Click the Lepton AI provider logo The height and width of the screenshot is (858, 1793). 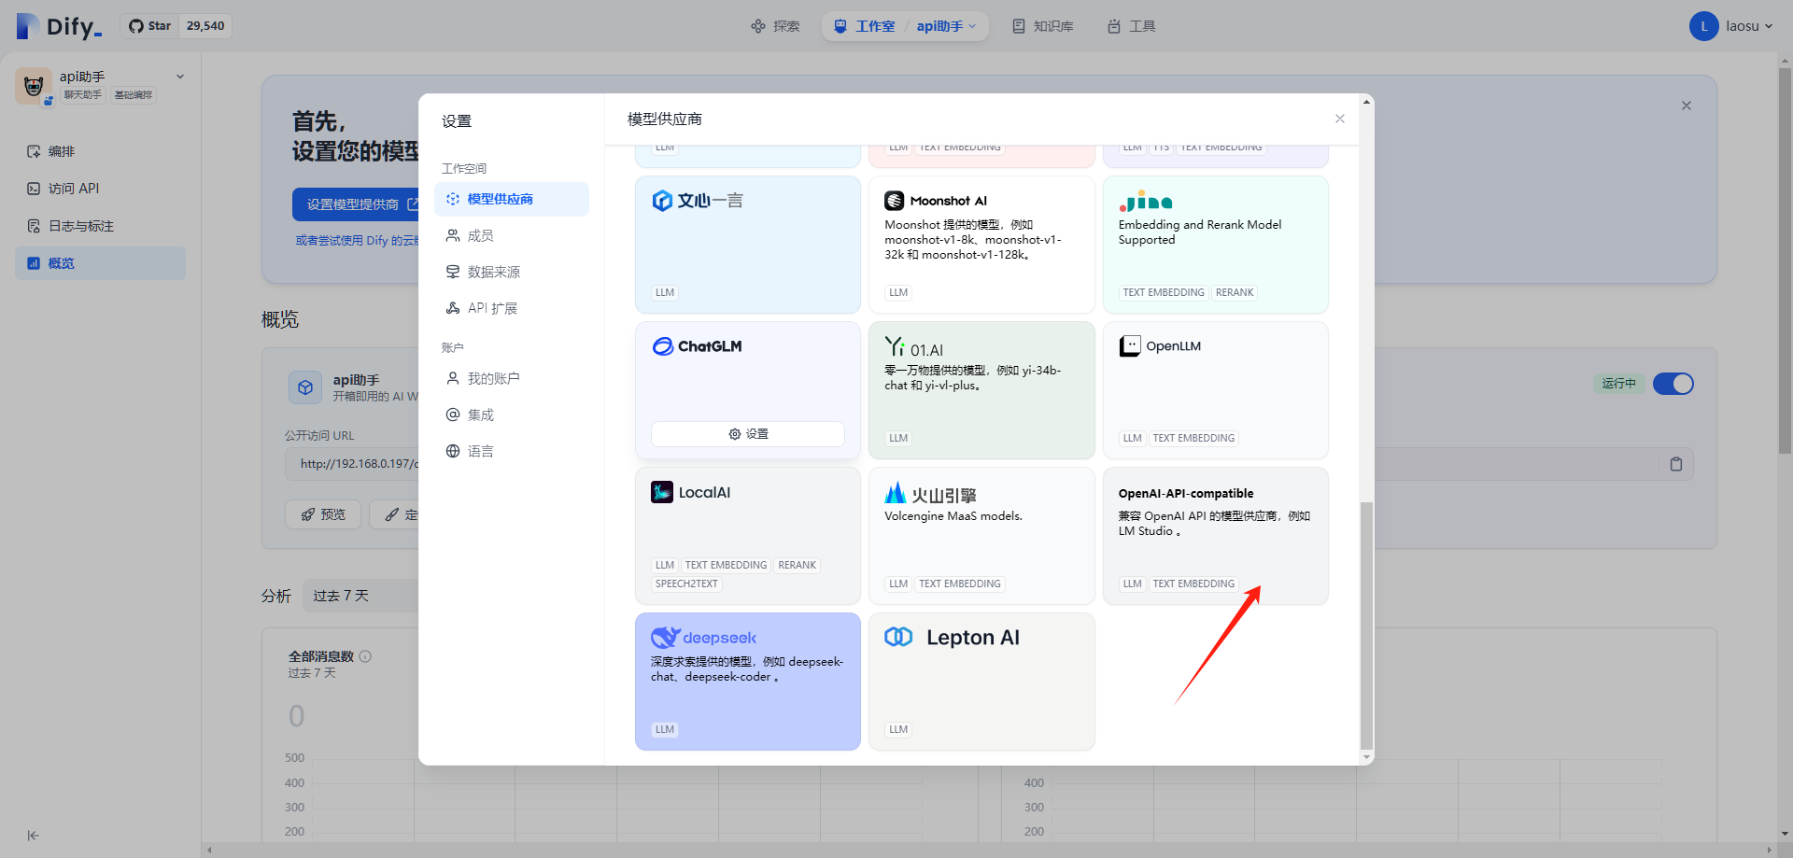(952, 638)
